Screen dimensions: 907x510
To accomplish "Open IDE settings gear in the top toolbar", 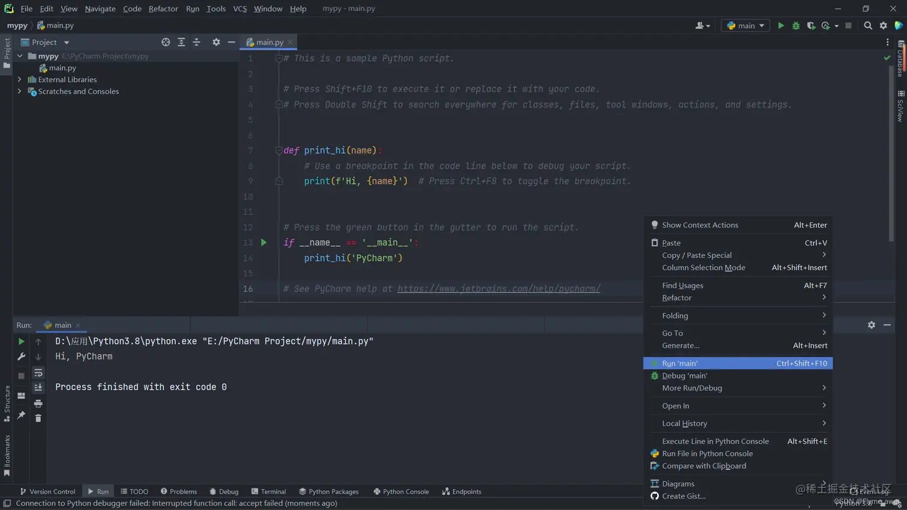I will tap(884, 26).
